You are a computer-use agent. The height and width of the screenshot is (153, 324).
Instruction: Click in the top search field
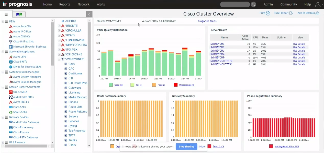coord(235,4)
